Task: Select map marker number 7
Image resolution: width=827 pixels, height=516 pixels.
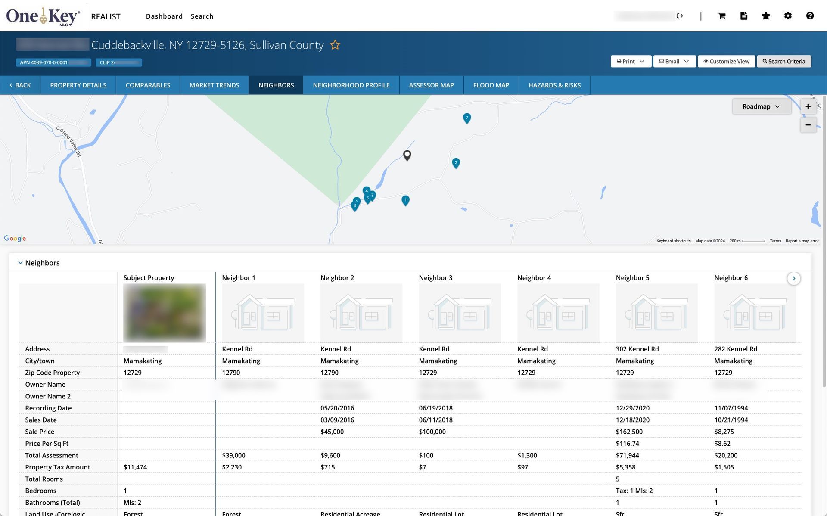Action: [x=466, y=118]
